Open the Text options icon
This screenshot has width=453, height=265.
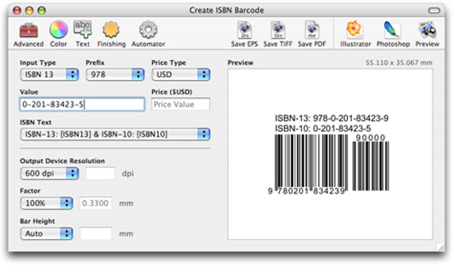tap(83, 34)
